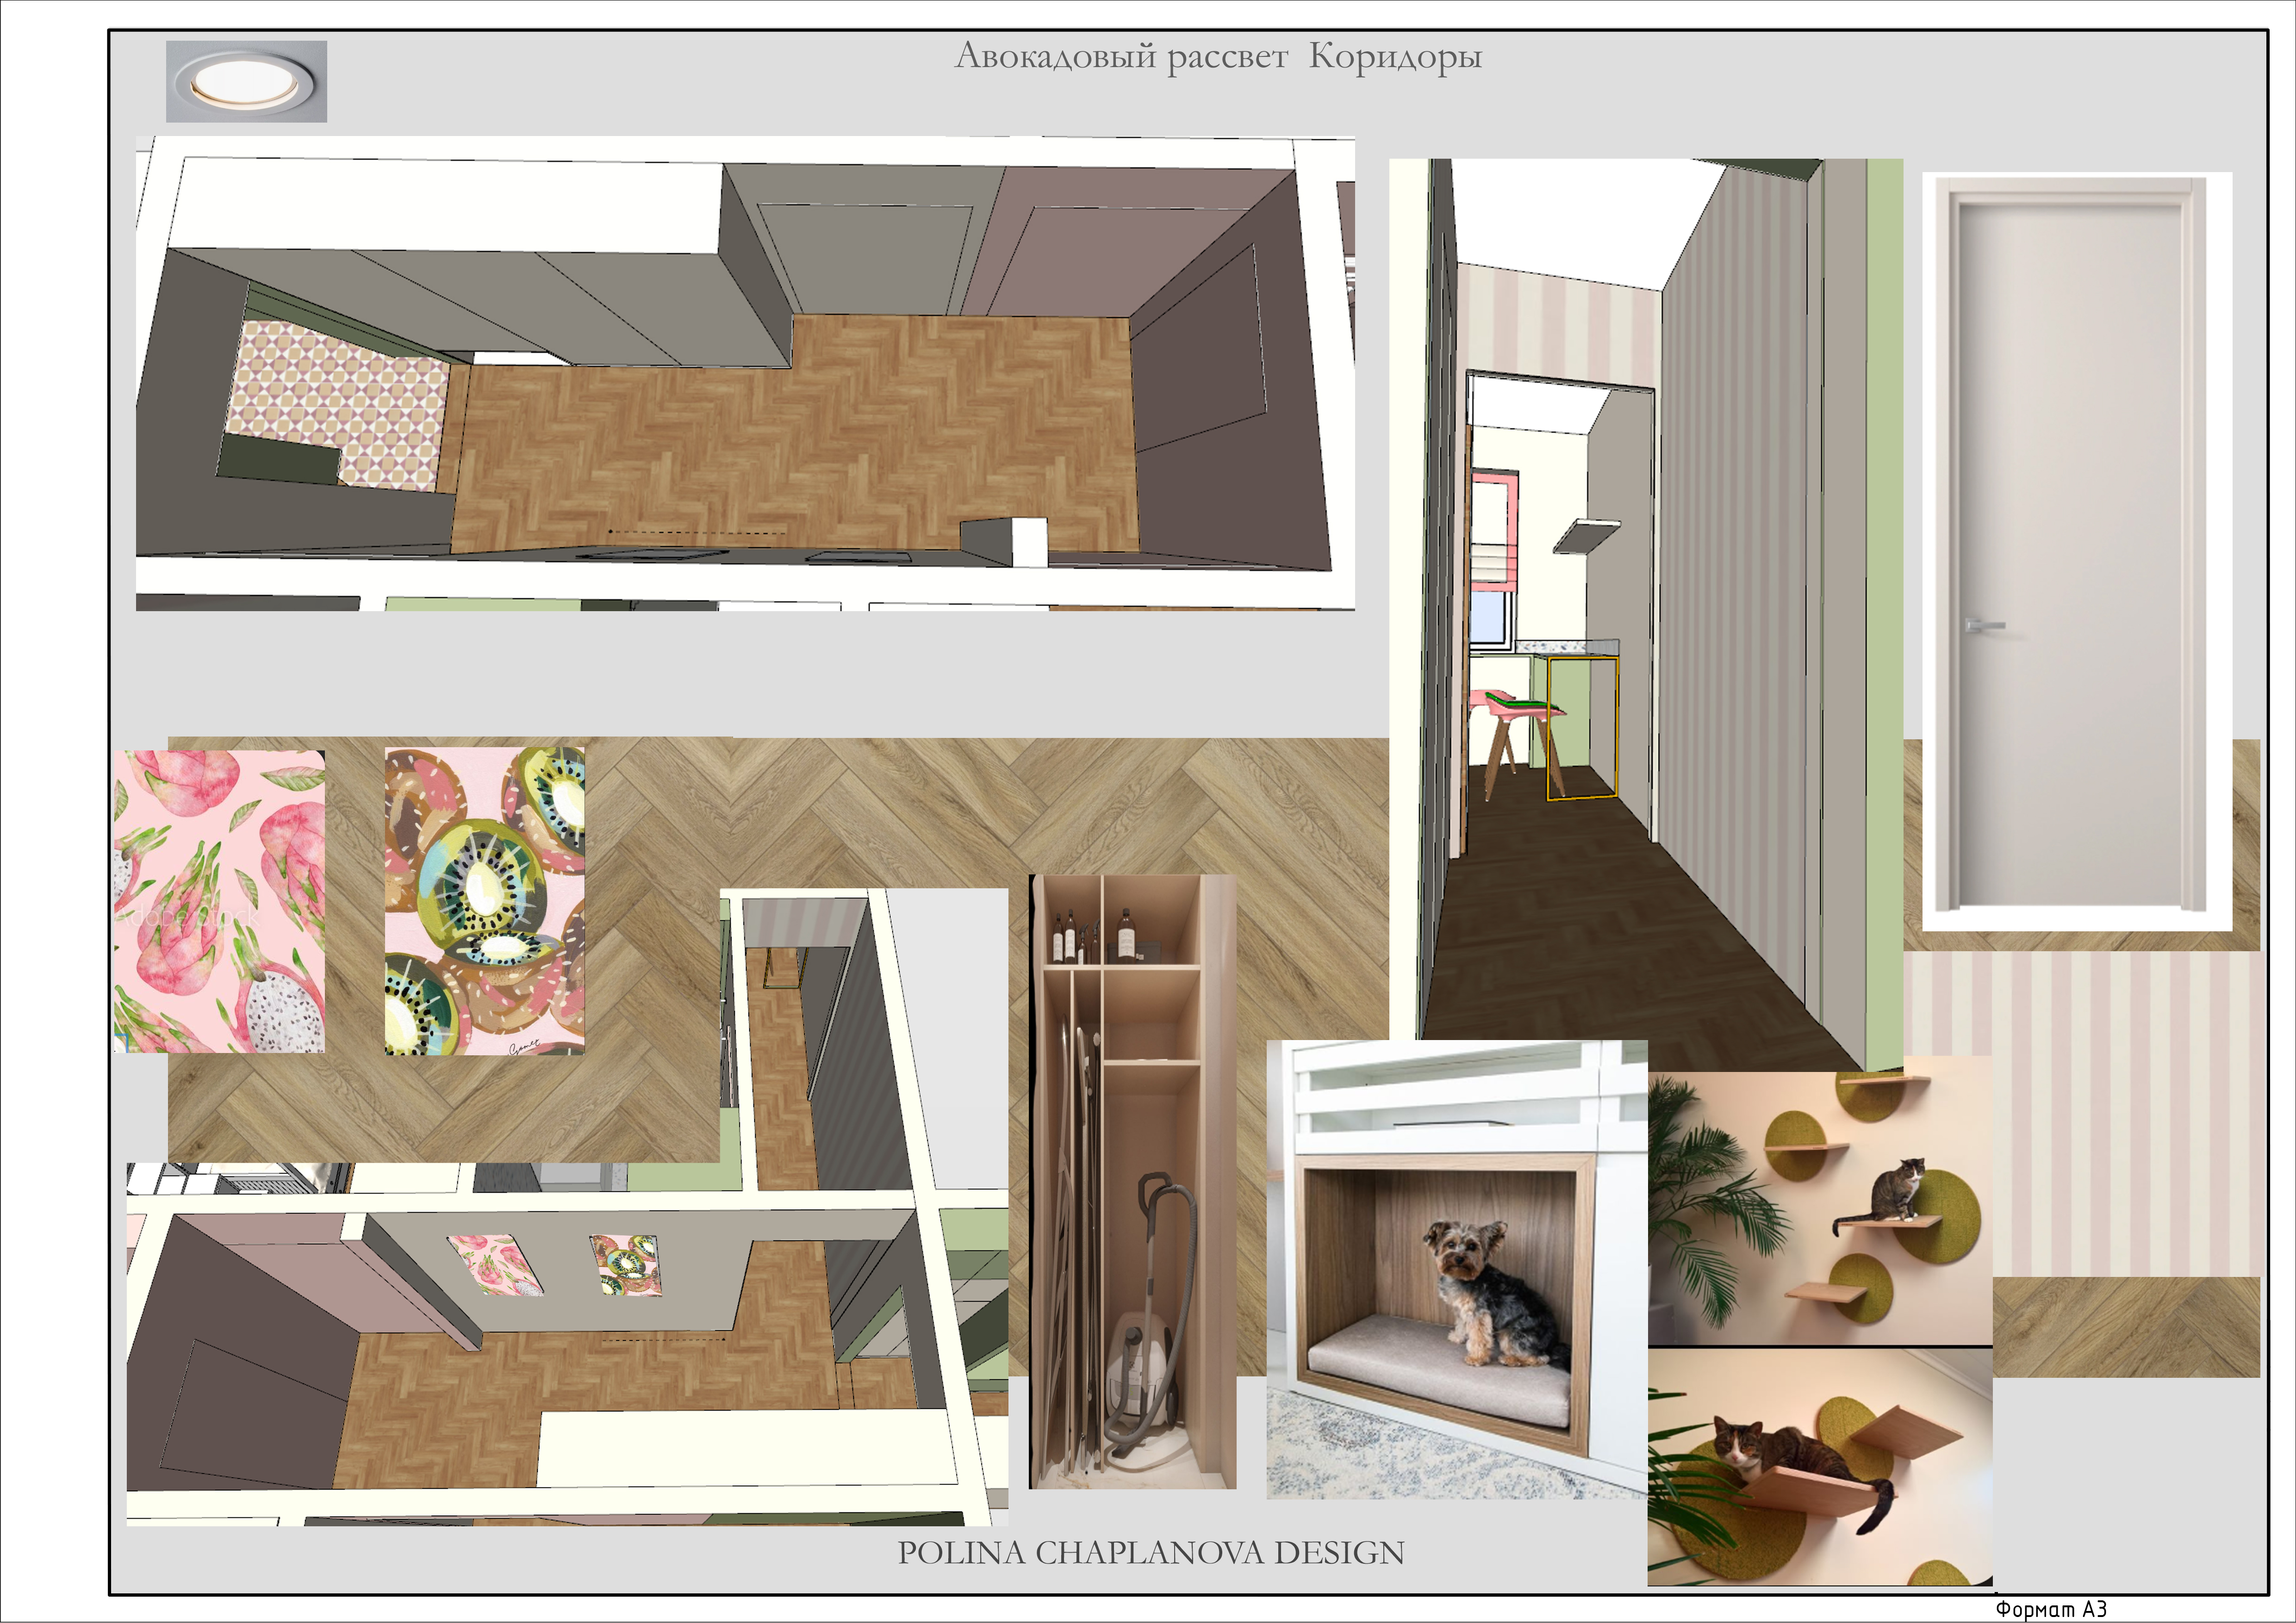Click the title 'Авокадовый рассвет Коридоры'
The width and height of the screenshot is (2296, 1623).
pyautogui.click(x=1218, y=56)
